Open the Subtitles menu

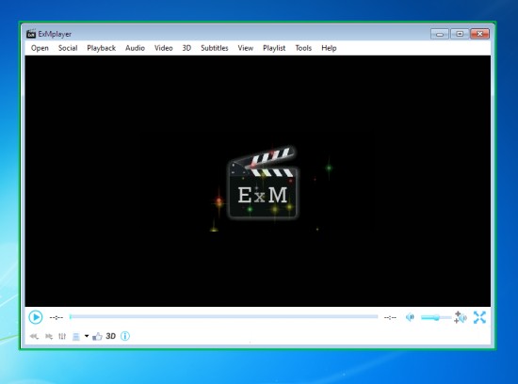215,48
